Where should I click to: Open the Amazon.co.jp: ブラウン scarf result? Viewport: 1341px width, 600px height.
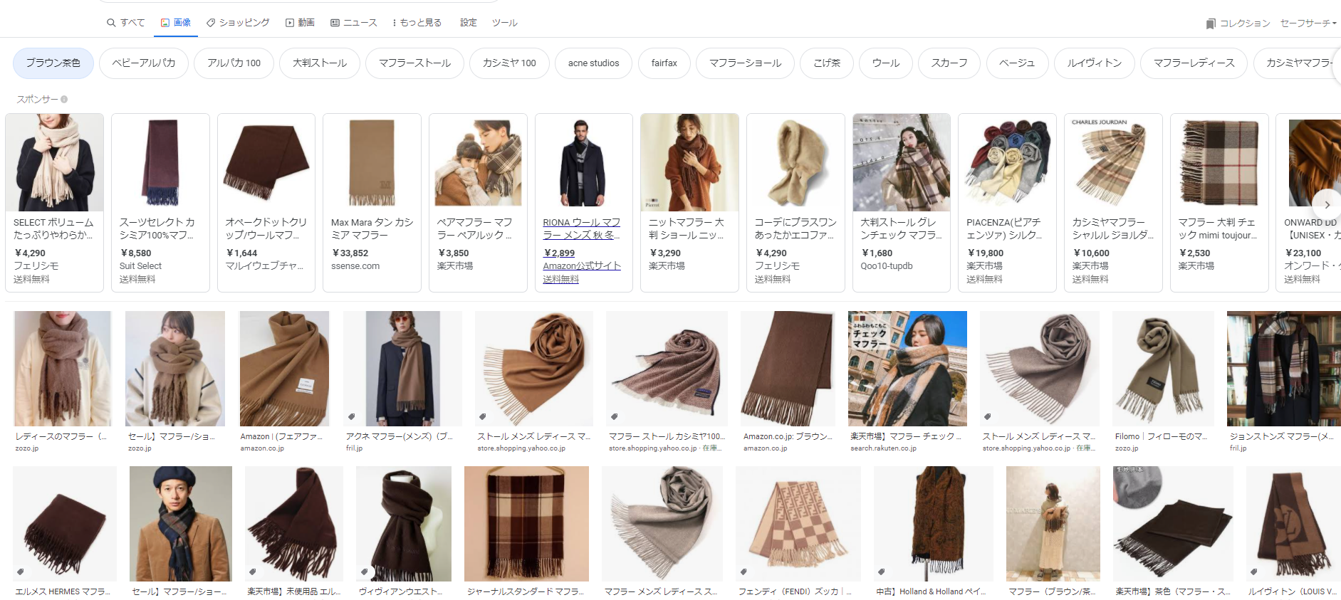click(x=788, y=369)
